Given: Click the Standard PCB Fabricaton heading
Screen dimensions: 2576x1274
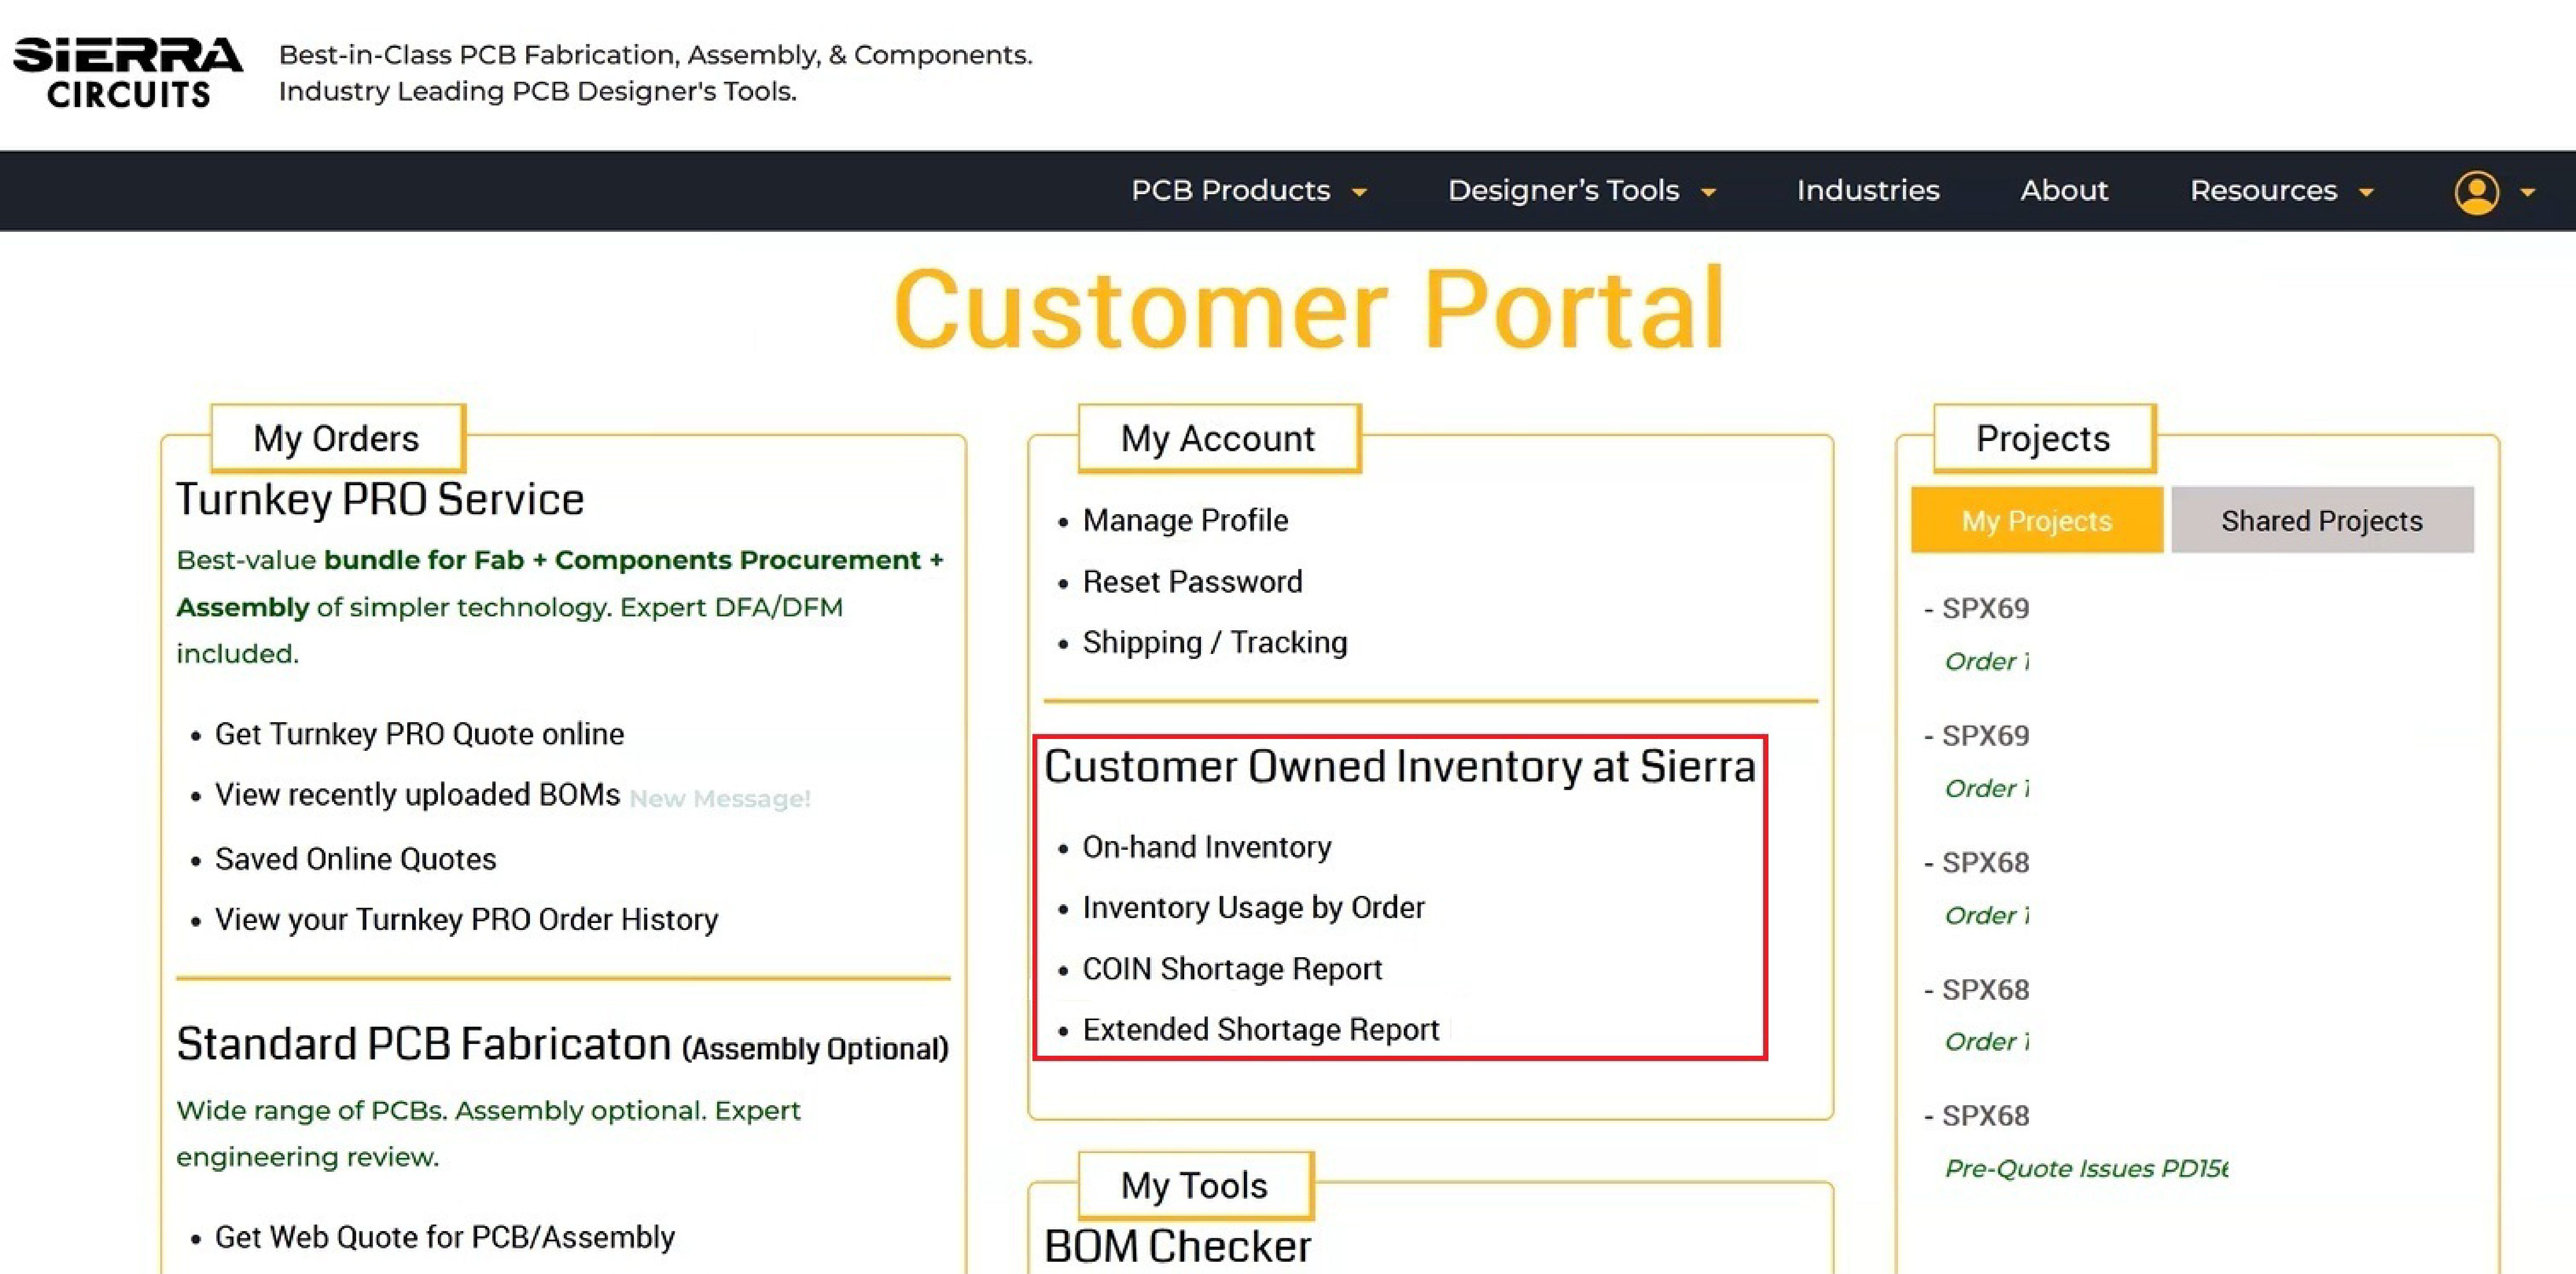Looking at the screenshot, I should click(x=562, y=1044).
